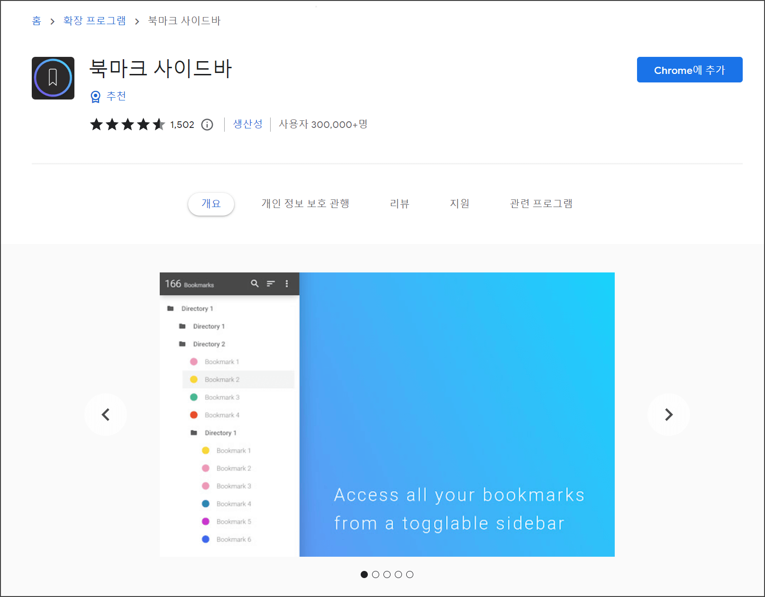
Task: Click the Chrome에 추가 button
Action: pos(690,70)
